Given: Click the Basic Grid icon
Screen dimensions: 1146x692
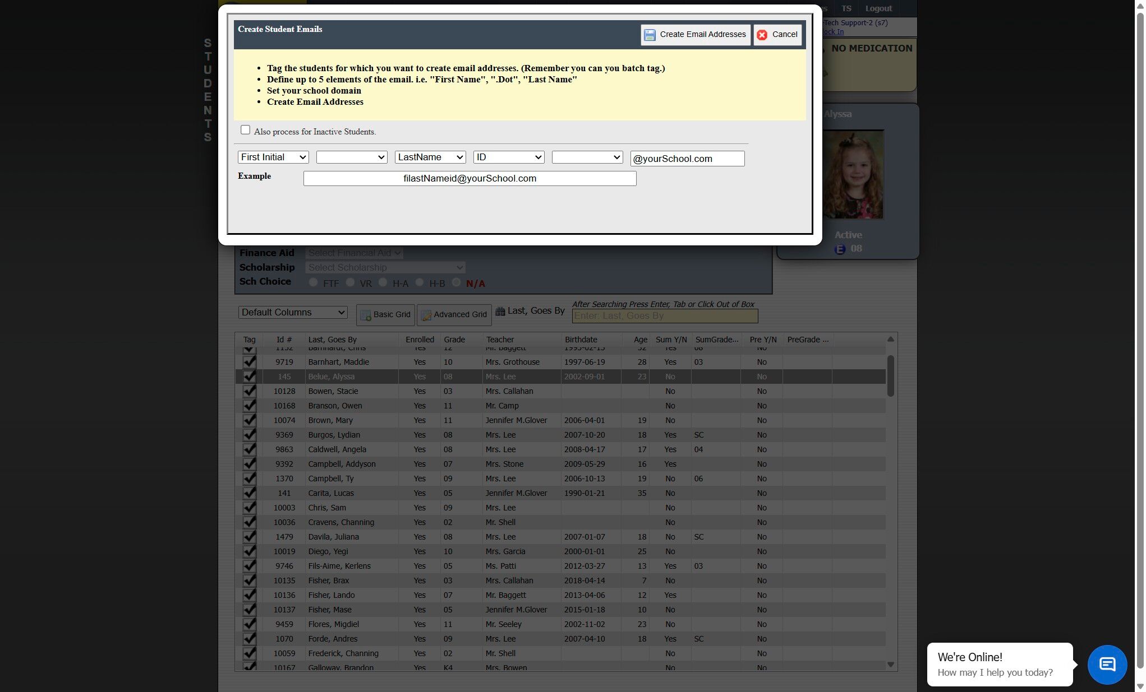Looking at the screenshot, I should (366, 315).
